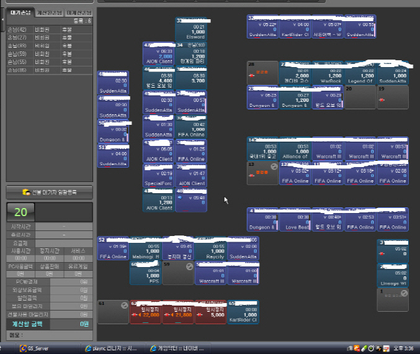Click the red star icon on seat 3
Viewport: 420px width, 354px height.
tap(382, 253)
